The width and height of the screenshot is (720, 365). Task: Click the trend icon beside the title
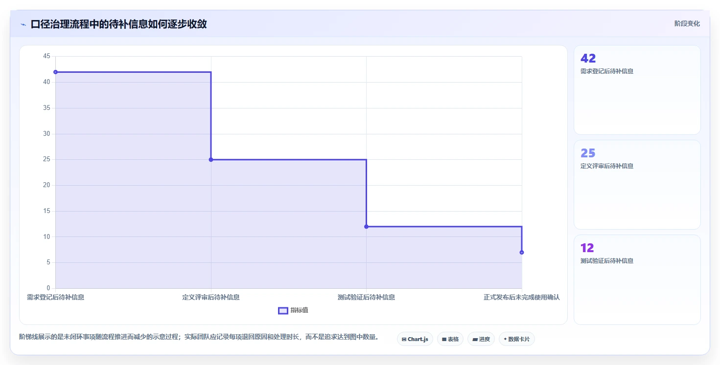[23, 24]
